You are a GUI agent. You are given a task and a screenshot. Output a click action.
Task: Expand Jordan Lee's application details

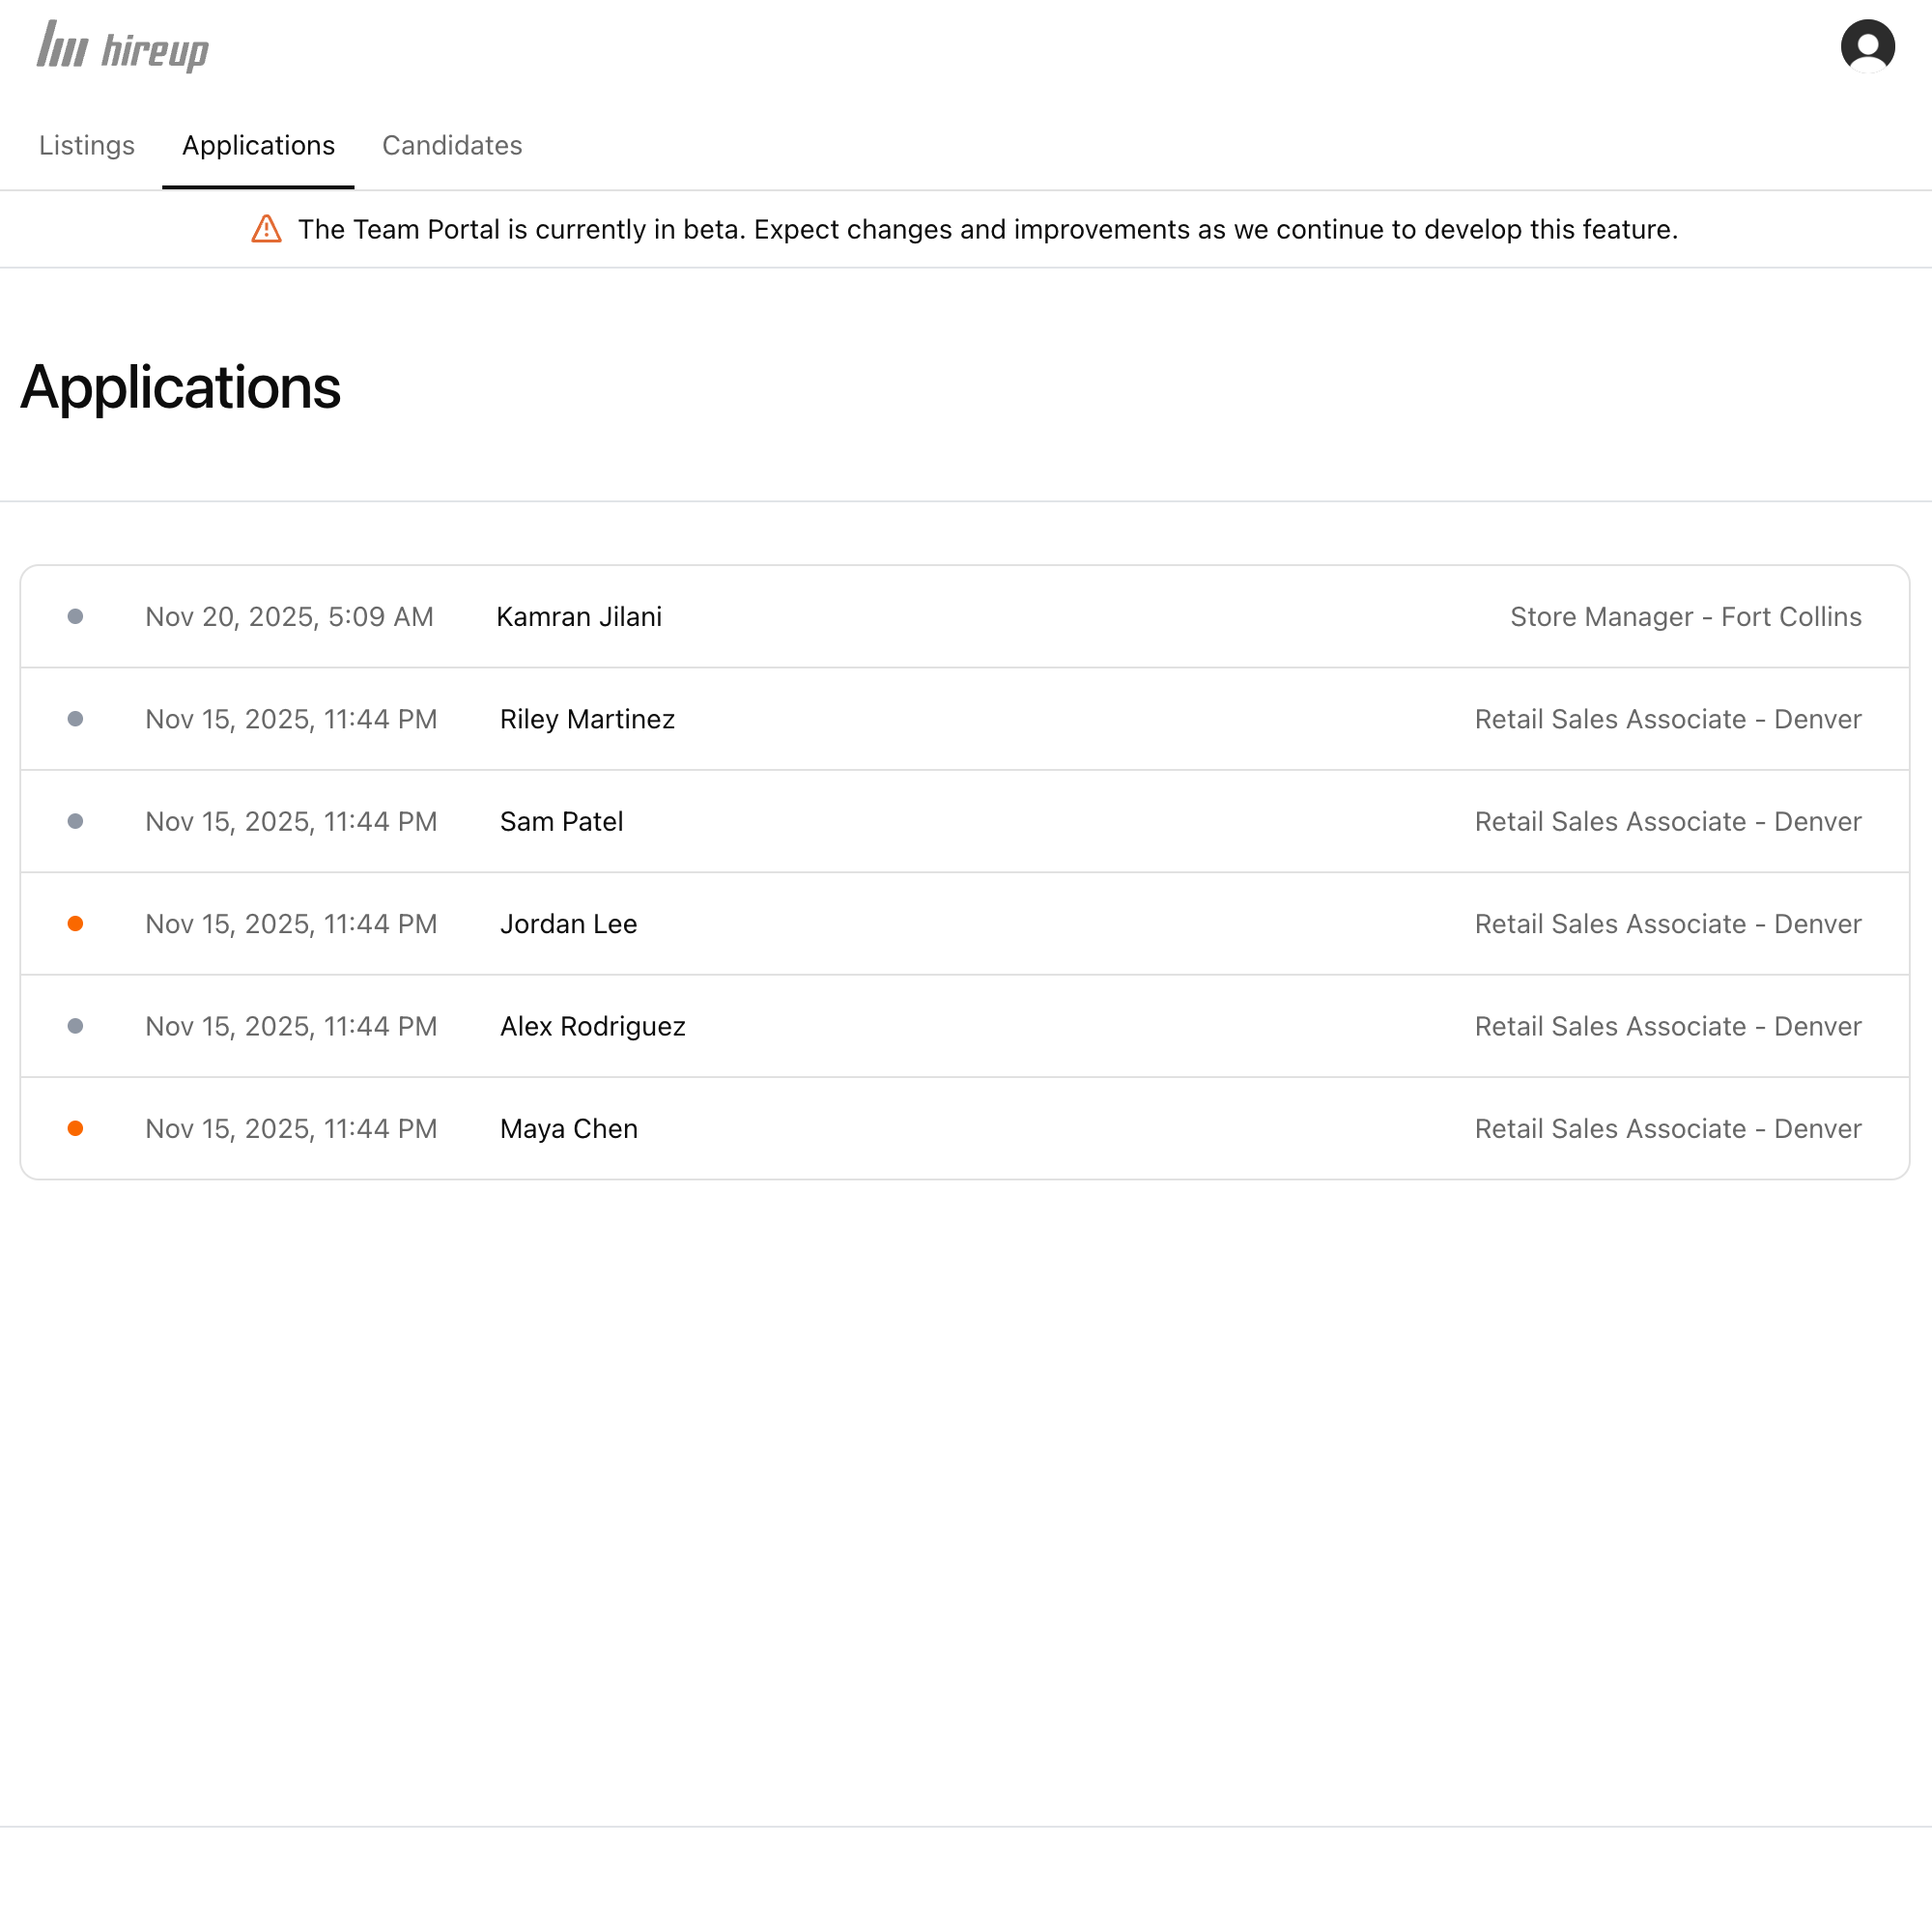pos(568,923)
